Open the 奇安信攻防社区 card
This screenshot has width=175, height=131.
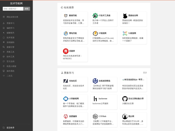(x=133, y=84)
